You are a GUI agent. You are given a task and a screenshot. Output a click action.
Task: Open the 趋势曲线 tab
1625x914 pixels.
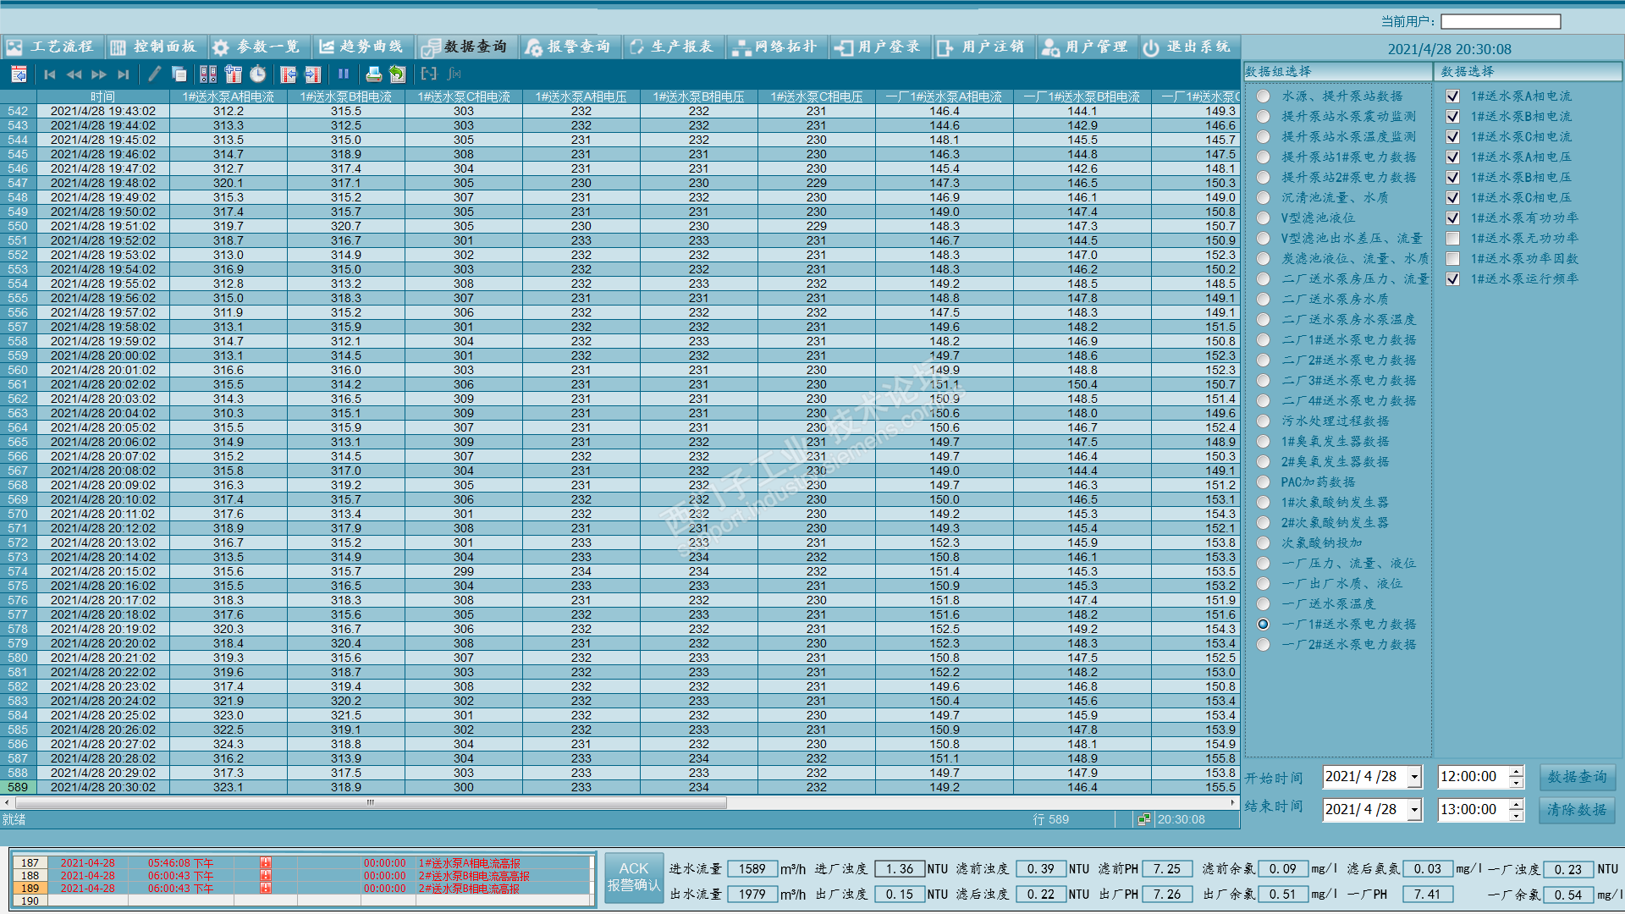(x=361, y=47)
